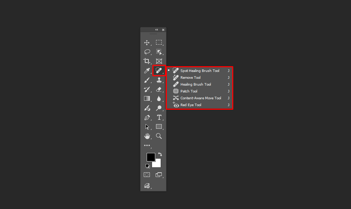Select the Rectangular Marquee tool

point(159,42)
